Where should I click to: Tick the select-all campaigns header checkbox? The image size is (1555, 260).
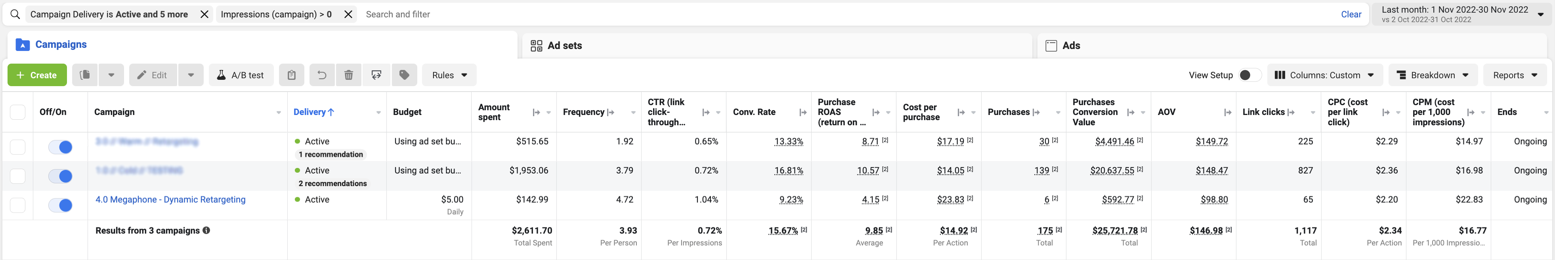coord(18,112)
